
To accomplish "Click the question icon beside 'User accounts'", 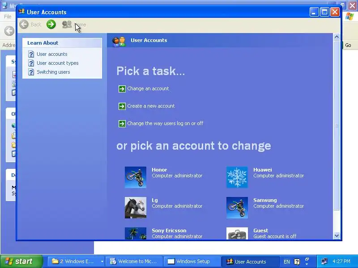I will coord(31,54).
